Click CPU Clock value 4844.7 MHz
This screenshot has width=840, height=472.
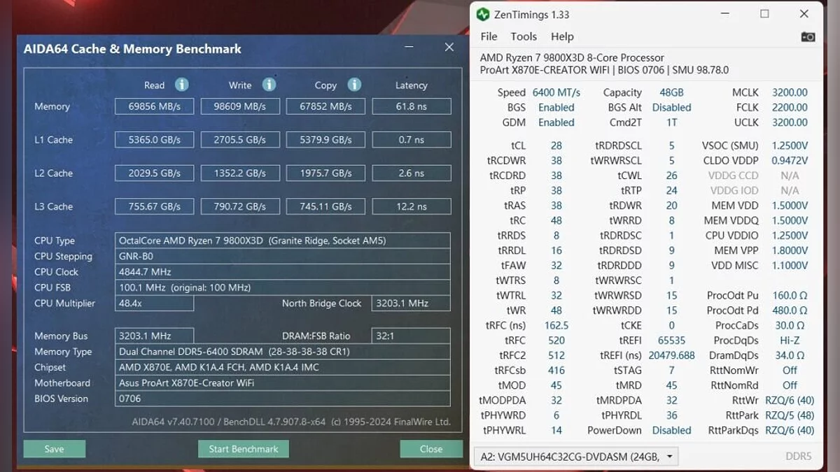point(283,272)
